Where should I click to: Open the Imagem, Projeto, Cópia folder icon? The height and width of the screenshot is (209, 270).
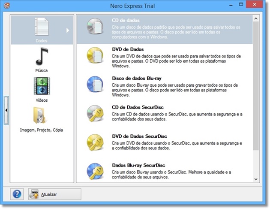[39, 115]
